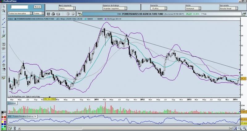
Task: Select the arrow pointer tool
Action: [x=4, y=7]
